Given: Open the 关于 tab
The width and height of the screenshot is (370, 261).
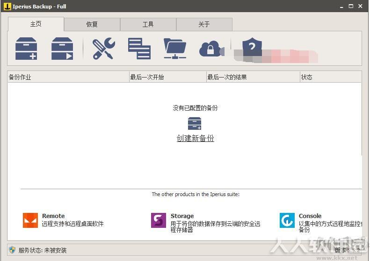Looking at the screenshot, I should click(204, 24).
